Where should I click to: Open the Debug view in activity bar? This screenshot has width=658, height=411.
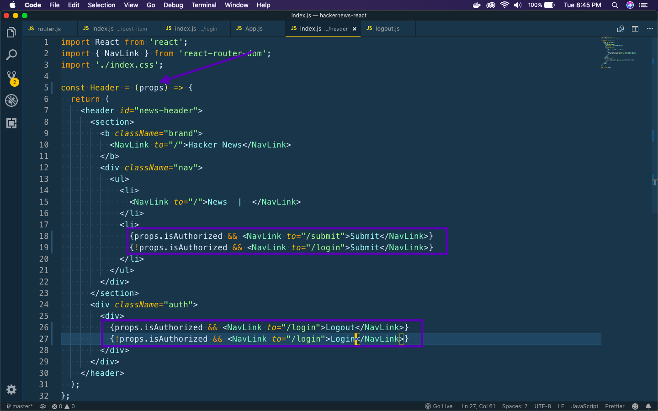tap(11, 100)
